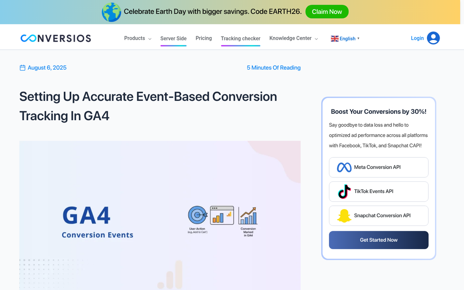The image size is (464, 290).
Task: Click the UK flag language icon
Action: 334,38
